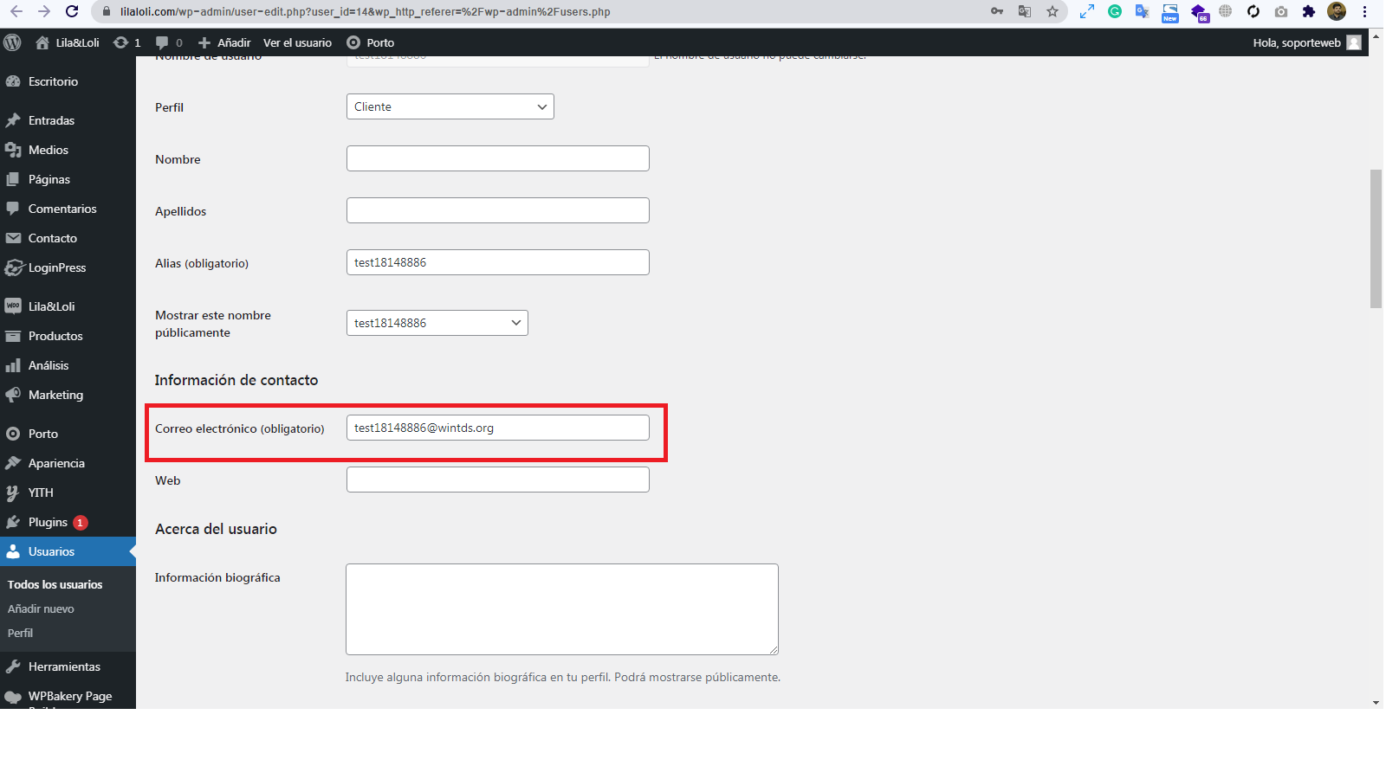Open LoginPress in sidebar
Image resolution: width=1386 pixels, height=779 pixels.
[68, 267]
